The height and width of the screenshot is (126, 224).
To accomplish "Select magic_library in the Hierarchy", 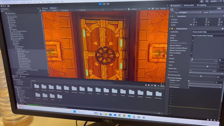I will pos(11,13).
